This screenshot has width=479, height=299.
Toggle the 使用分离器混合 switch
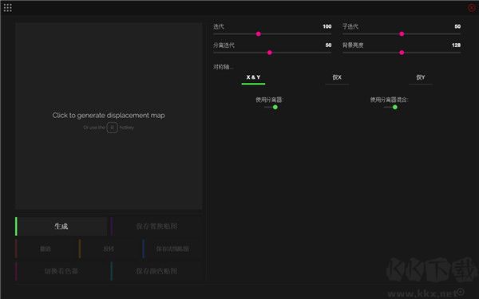(390, 107)
